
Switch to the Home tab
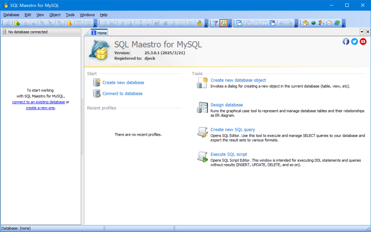(99, 33)
